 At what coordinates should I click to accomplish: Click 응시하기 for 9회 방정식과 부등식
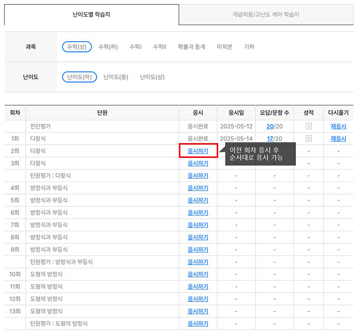[198, 250]
